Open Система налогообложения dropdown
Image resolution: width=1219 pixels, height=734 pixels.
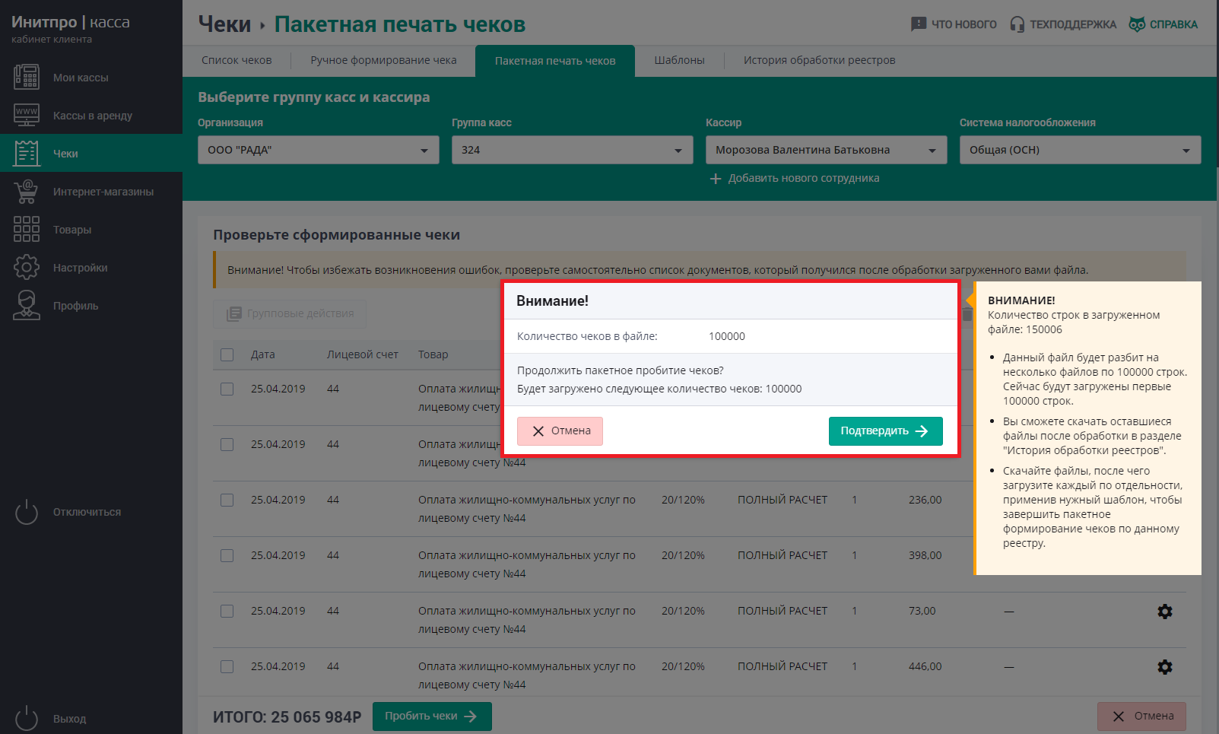[x=1081, y=150]
